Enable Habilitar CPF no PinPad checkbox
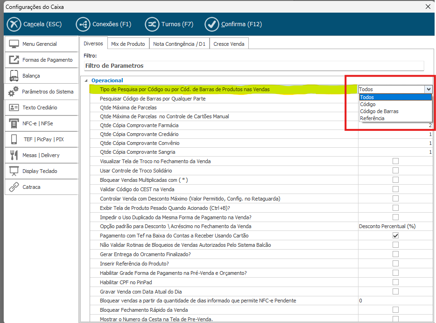436x323 pixels. click(x=395, y=282)
